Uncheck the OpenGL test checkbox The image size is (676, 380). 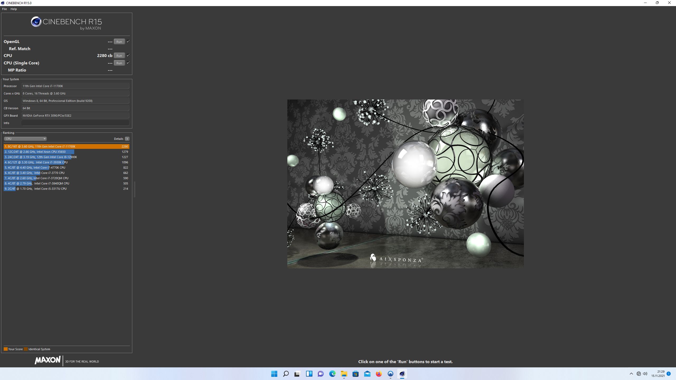(x=128, y=41)
